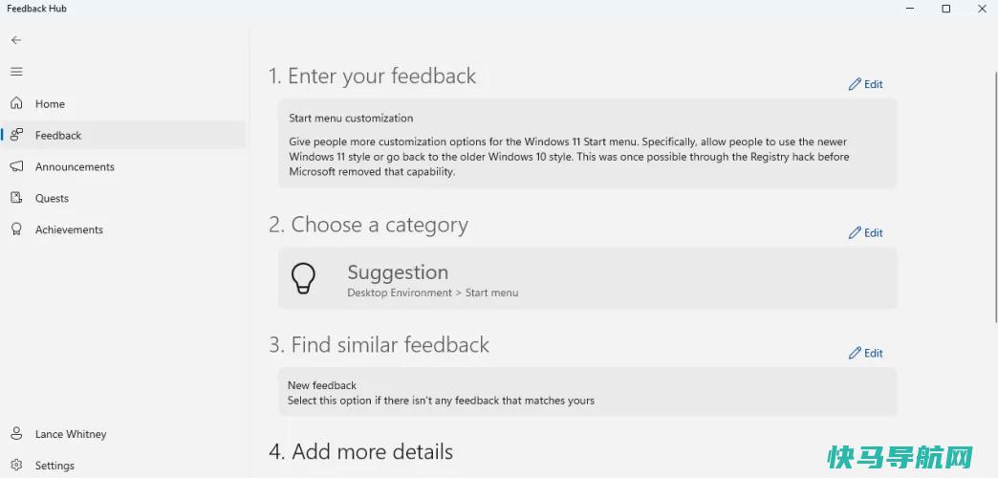Click the Announcements megaphone icon
998x478 pixels.
(16, 166)
